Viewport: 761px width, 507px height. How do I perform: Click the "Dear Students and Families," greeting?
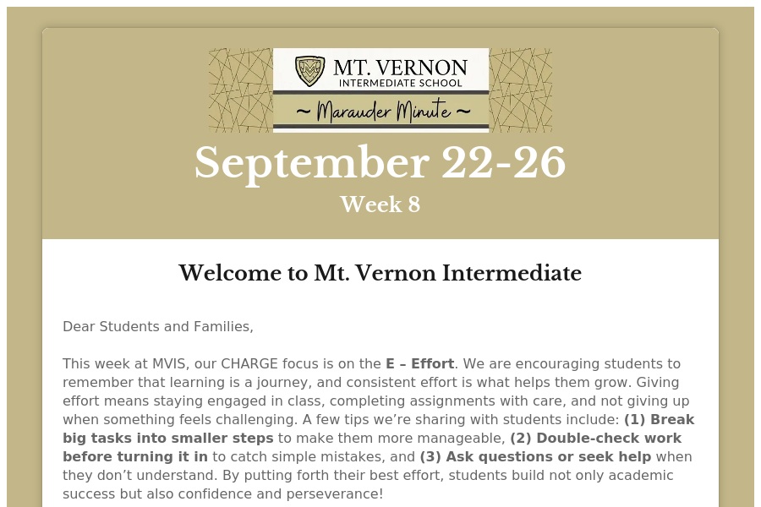point(158,326)
